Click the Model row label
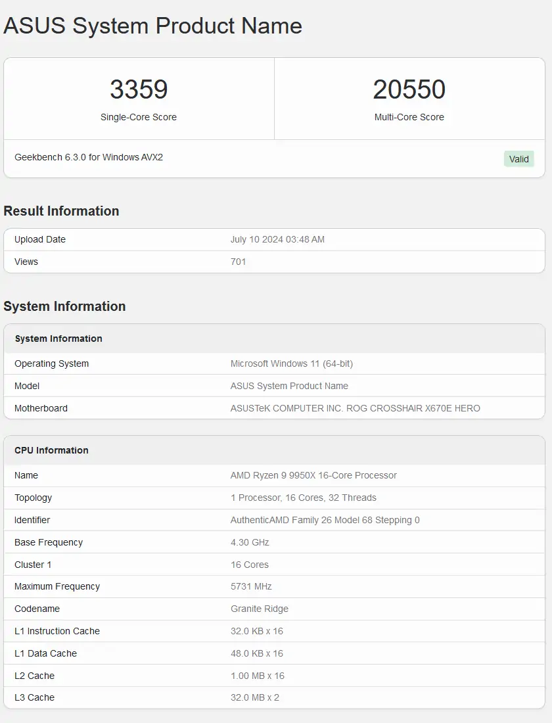552x723 pixels. click(27, 386)
